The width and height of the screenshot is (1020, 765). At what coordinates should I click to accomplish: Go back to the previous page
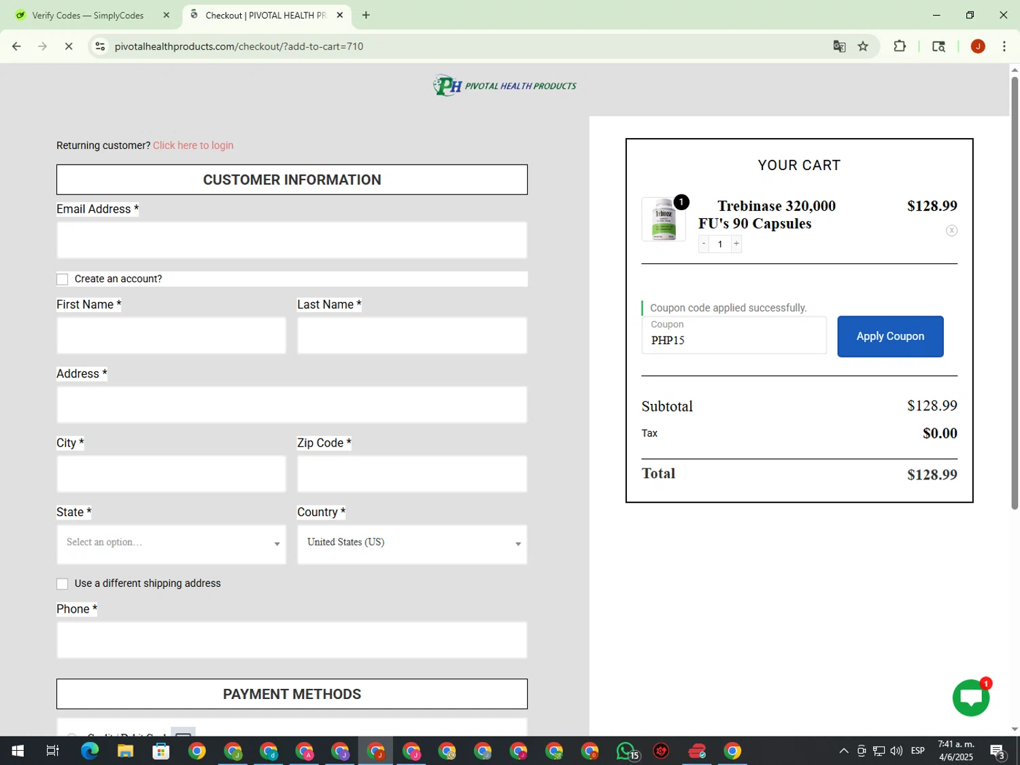pyautogui.click(x=16, y=46)
